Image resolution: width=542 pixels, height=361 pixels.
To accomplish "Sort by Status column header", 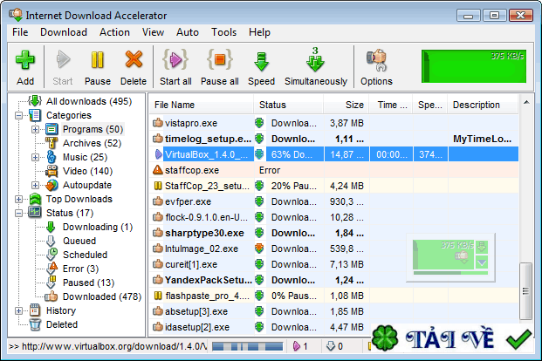I will [x=288, y=105].
